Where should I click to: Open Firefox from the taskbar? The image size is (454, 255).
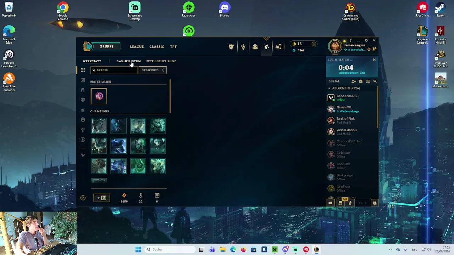click(x=243, y=249)
